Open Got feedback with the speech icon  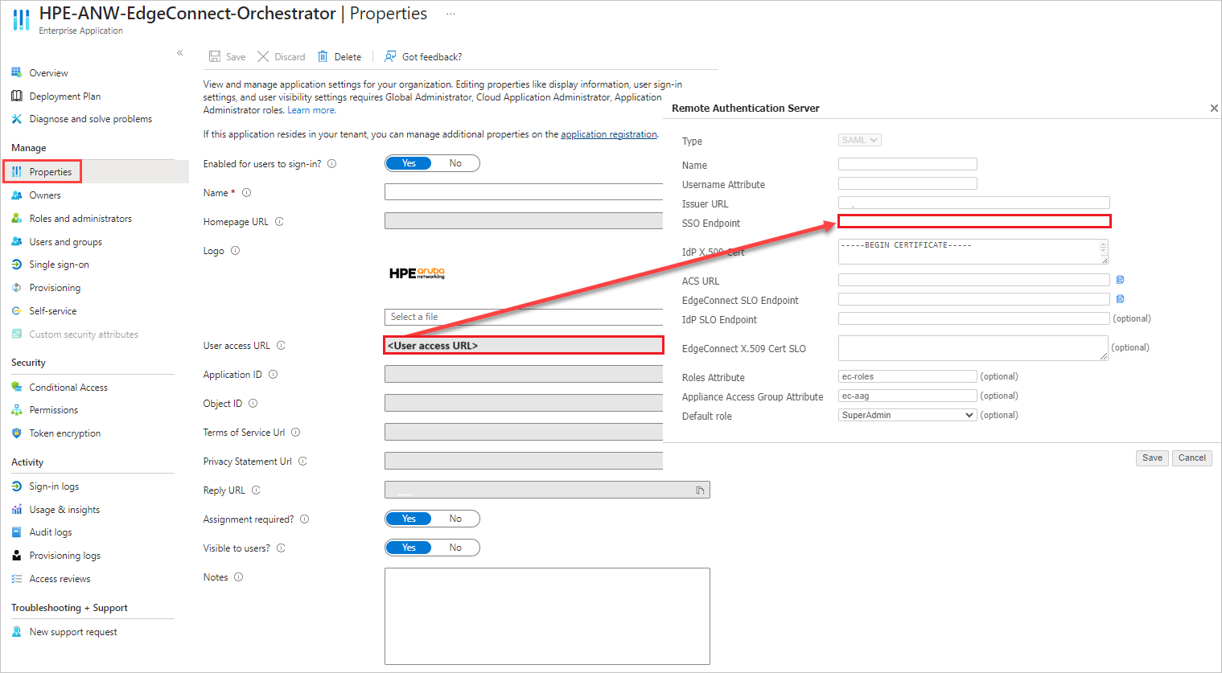(x=389, y=56)
